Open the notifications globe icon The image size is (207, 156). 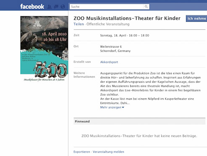coord(63,7)
